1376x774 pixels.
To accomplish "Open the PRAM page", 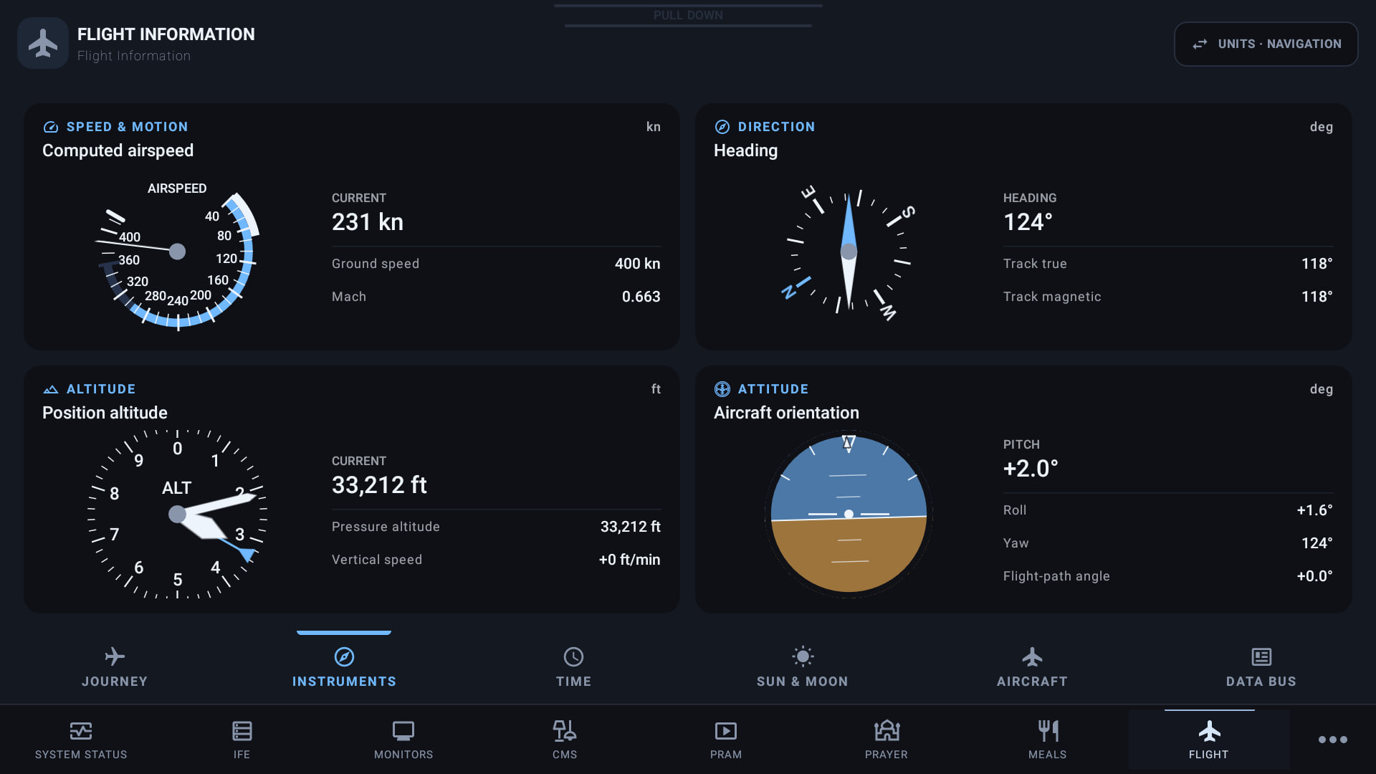I will tap(726, 740).
